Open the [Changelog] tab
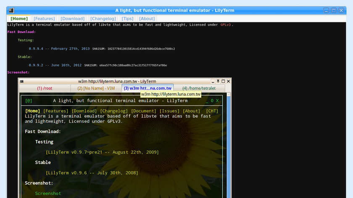This screenshot has width=353, height=198. (x=103, y=18)
